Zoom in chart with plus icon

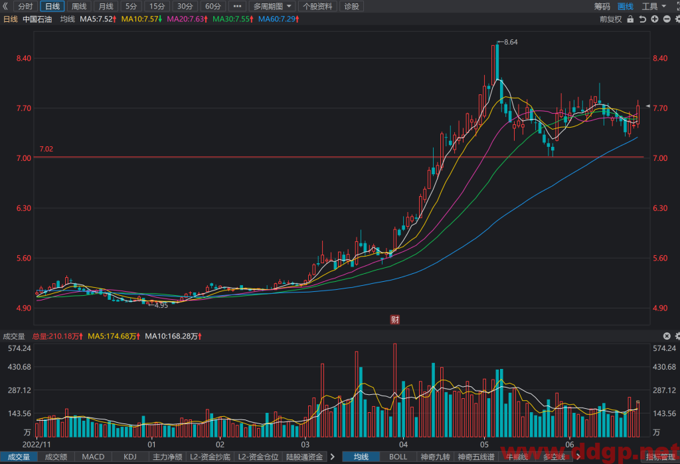654,19
